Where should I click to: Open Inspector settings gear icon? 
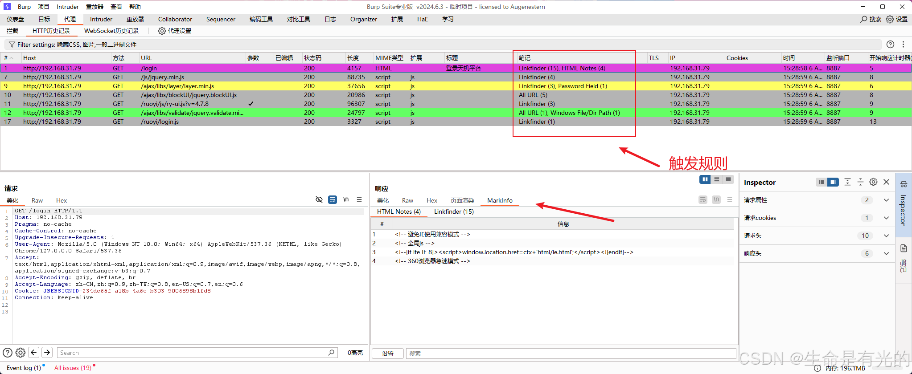point(873,182)
